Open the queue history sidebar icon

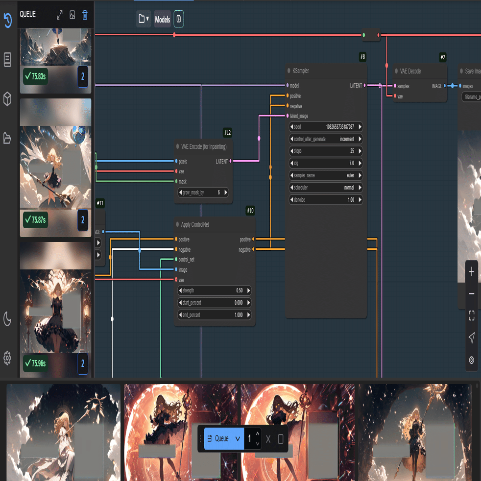(x=8, y=20)
